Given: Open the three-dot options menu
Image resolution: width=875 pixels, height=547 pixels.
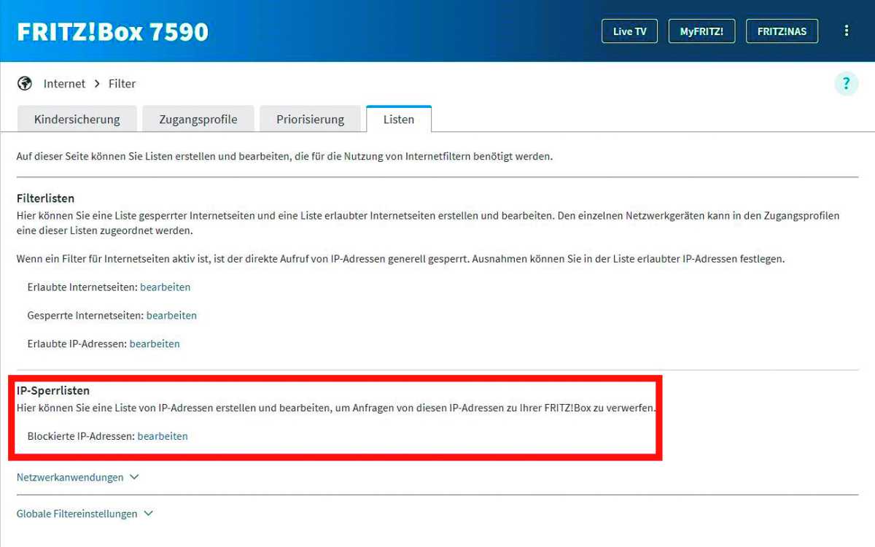Looking at the screenshot, I should [846, 31].
